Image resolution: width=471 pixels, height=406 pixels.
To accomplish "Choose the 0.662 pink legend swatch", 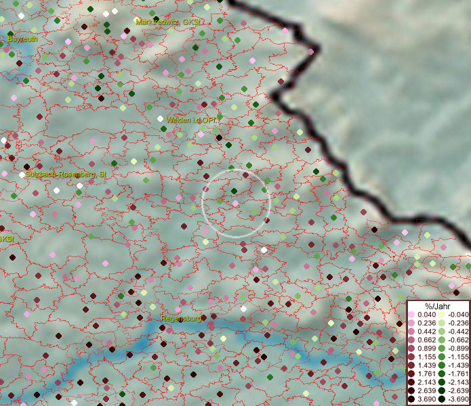I will [411, 340].
